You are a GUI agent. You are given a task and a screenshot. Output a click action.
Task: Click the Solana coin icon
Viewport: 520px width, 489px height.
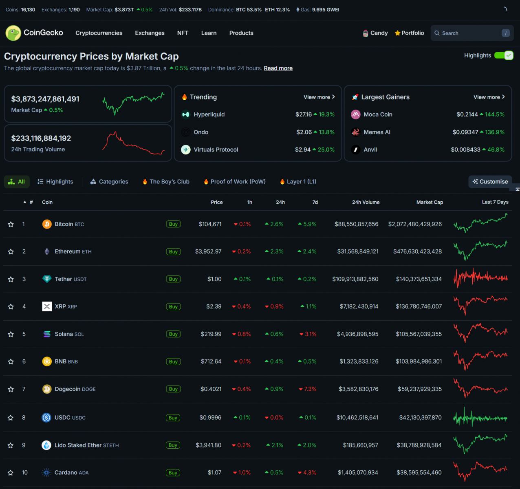[47, 334]
